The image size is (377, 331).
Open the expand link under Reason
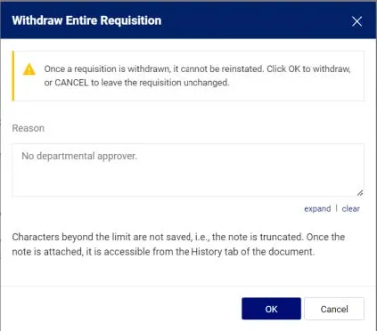317,208
